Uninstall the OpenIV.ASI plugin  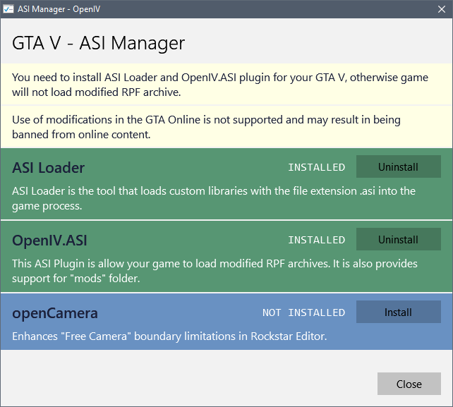[x=398, y=240]
